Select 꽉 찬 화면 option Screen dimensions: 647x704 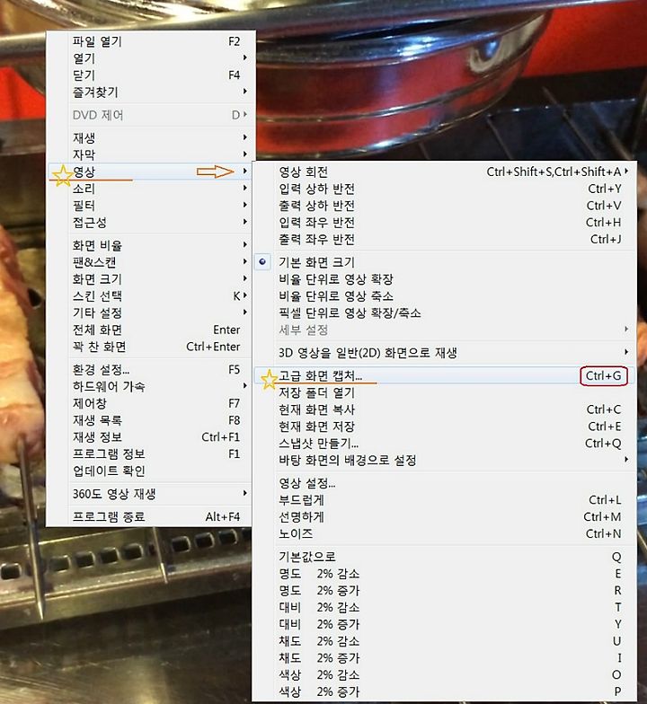(x=151, y=347)
